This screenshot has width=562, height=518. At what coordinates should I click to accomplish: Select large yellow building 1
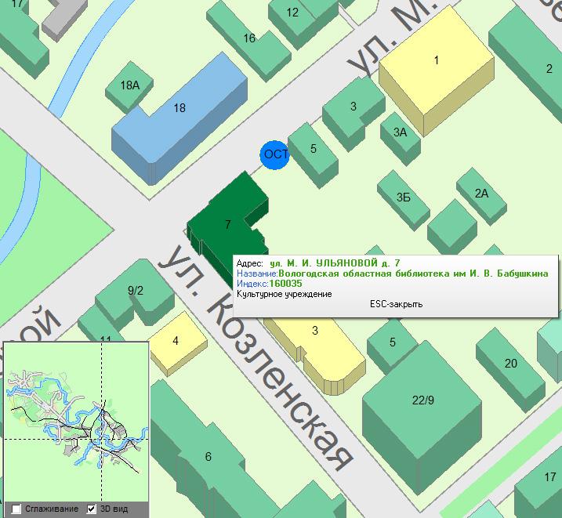[x=436, y=60]
